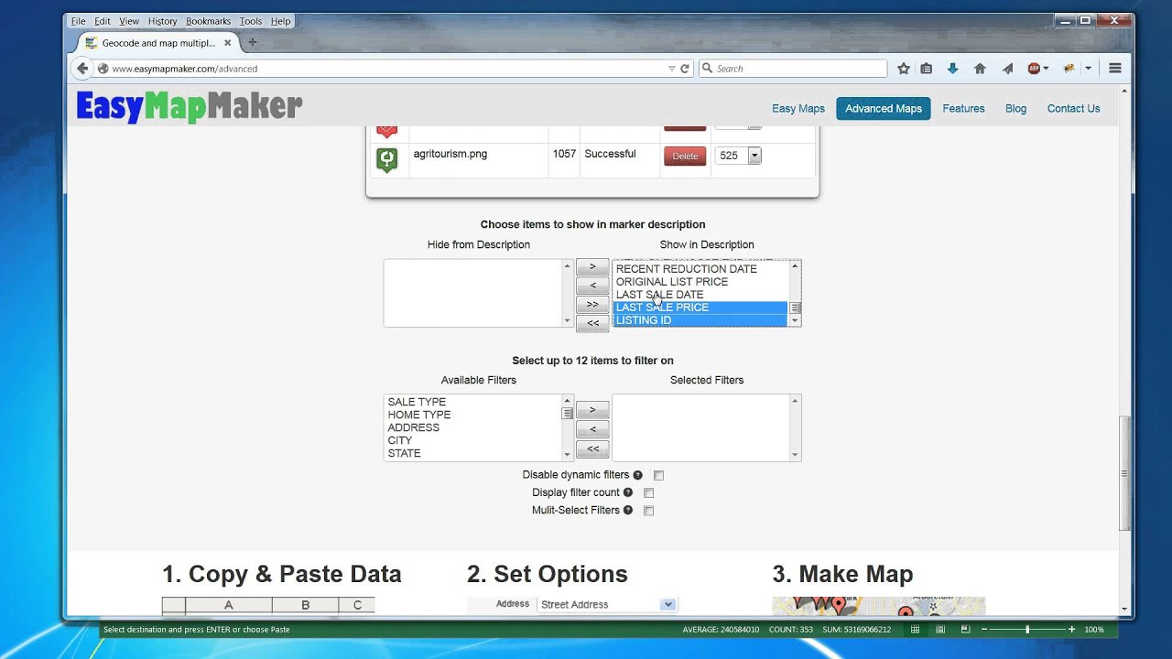Move all description items right with >>
1172x659 pixels.
pyautogui.click(x=592, y=304)
